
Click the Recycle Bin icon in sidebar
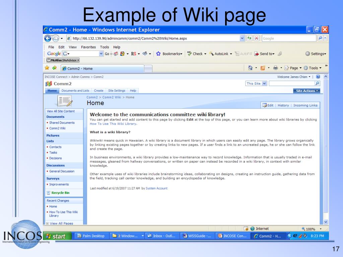pos(49,193)
